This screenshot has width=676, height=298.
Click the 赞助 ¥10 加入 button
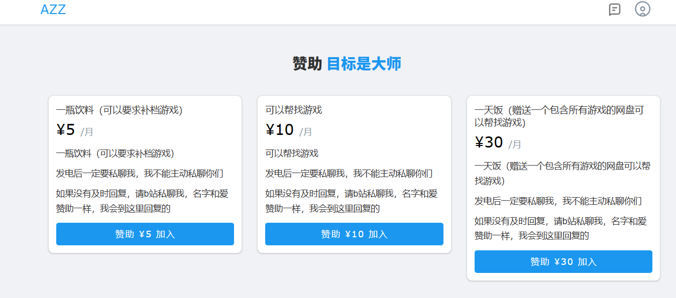pyautogui.click(x=354, y=234)
